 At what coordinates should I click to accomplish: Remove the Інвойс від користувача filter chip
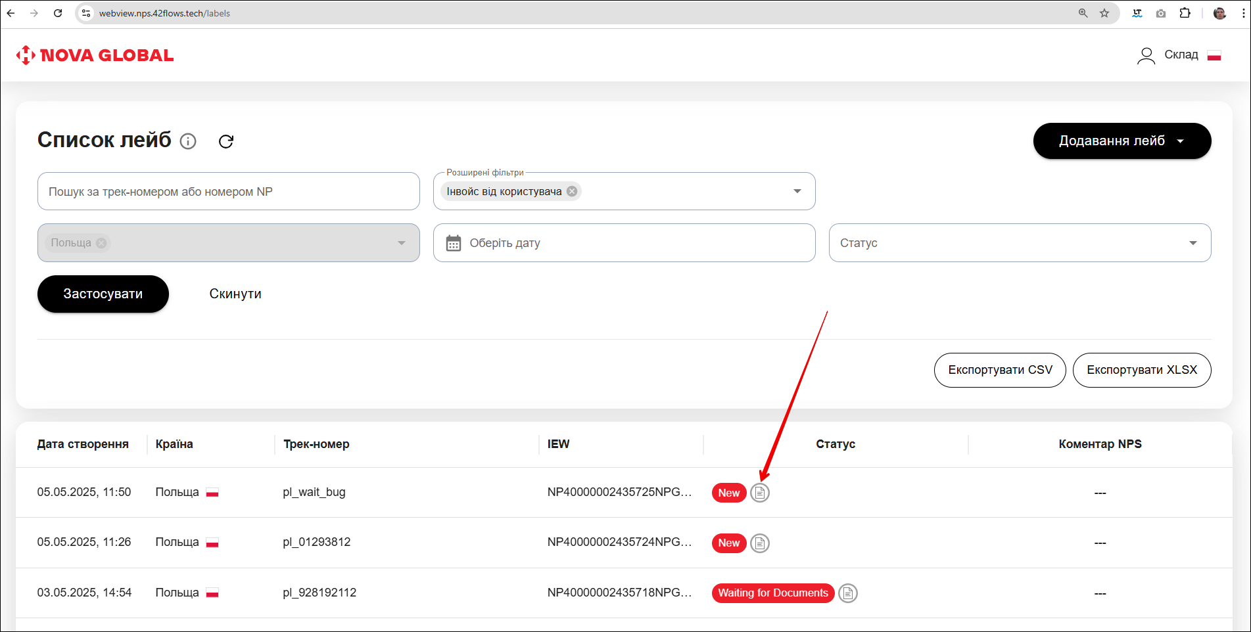(x=572, y=191)
